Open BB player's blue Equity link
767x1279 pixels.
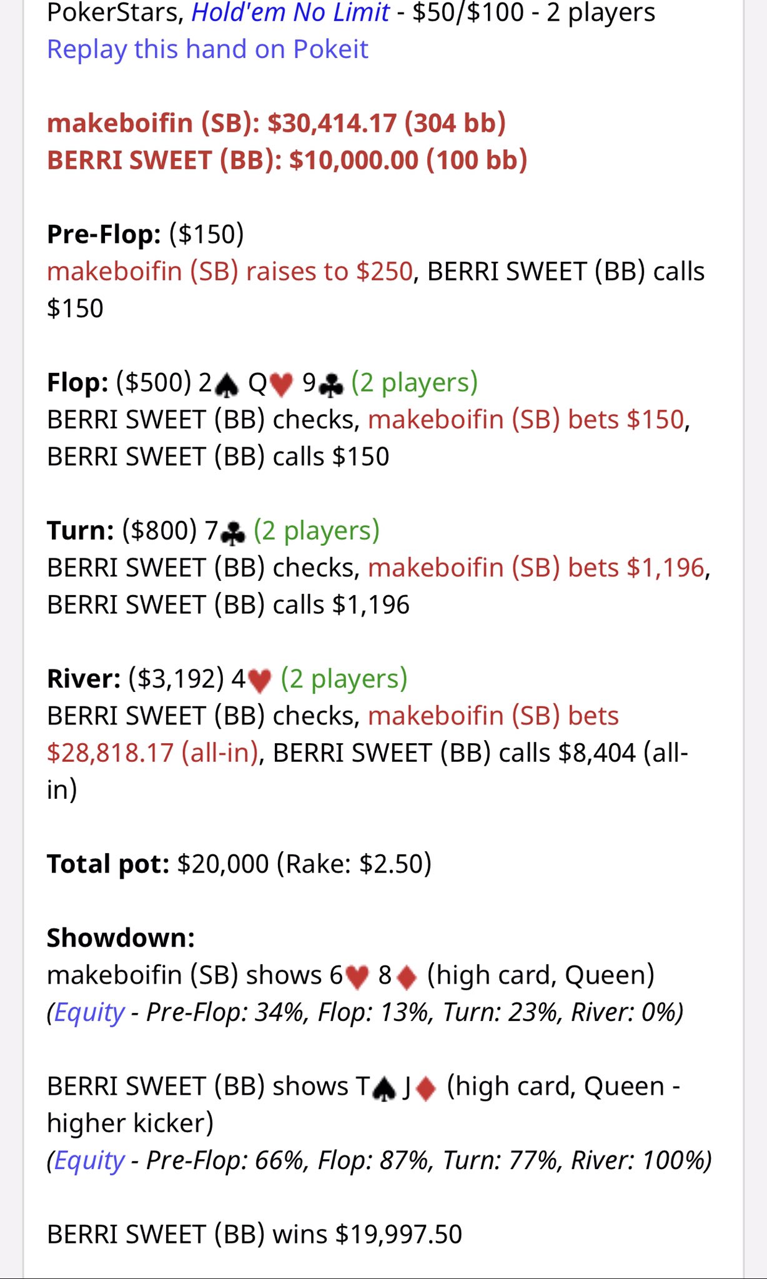tap(89, 1160)
